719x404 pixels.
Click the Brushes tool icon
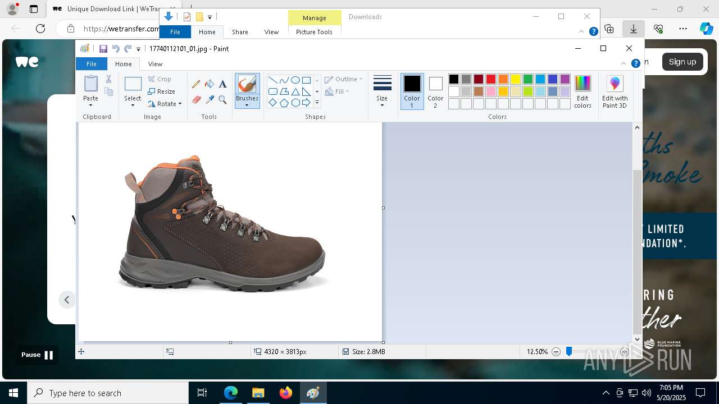[247, 84]
